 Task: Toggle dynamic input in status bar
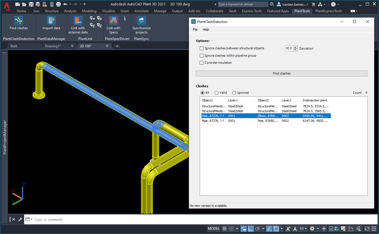click(244, 229)
